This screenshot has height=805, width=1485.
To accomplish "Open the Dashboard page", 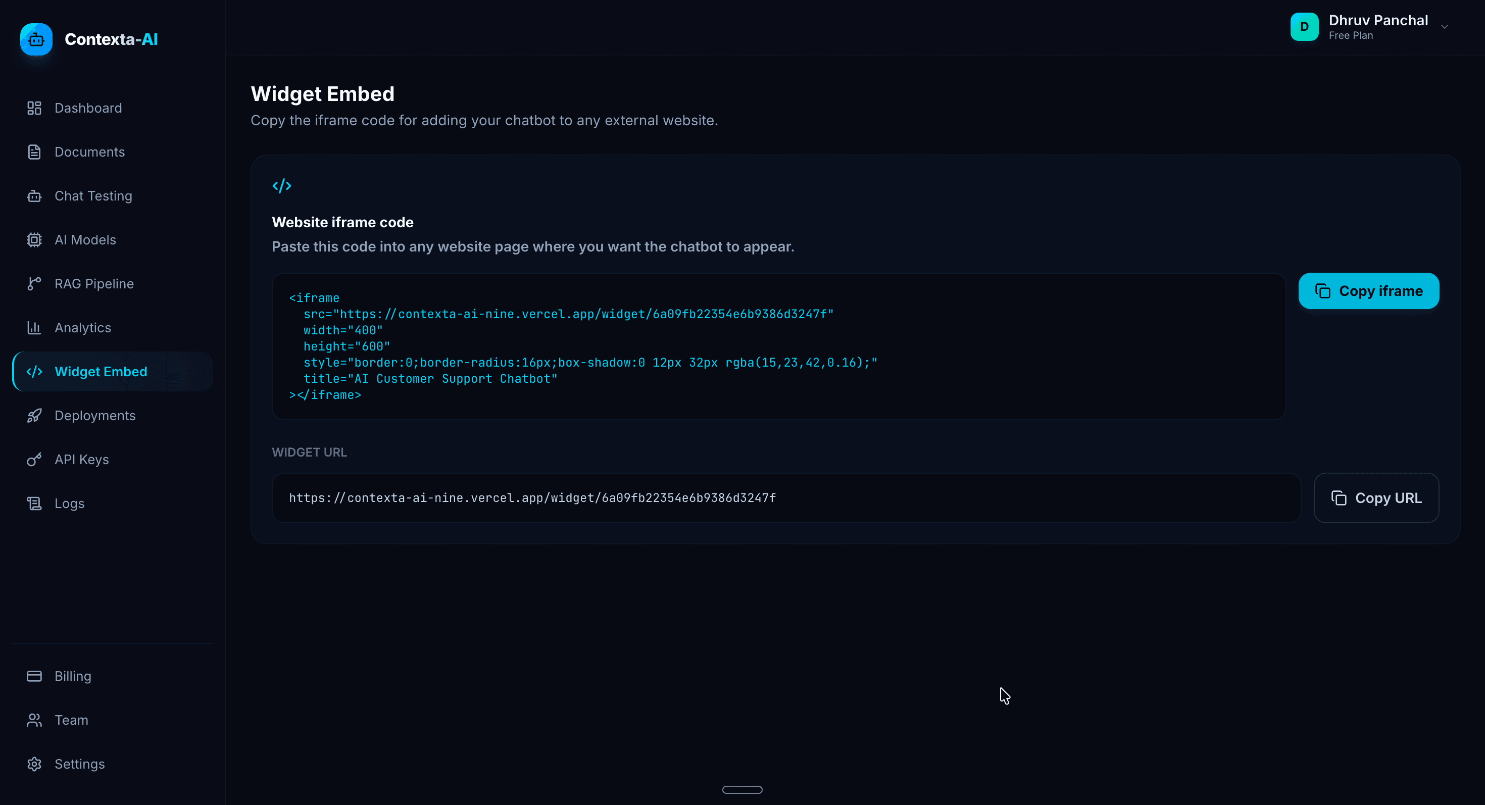I will coord(113,109).
